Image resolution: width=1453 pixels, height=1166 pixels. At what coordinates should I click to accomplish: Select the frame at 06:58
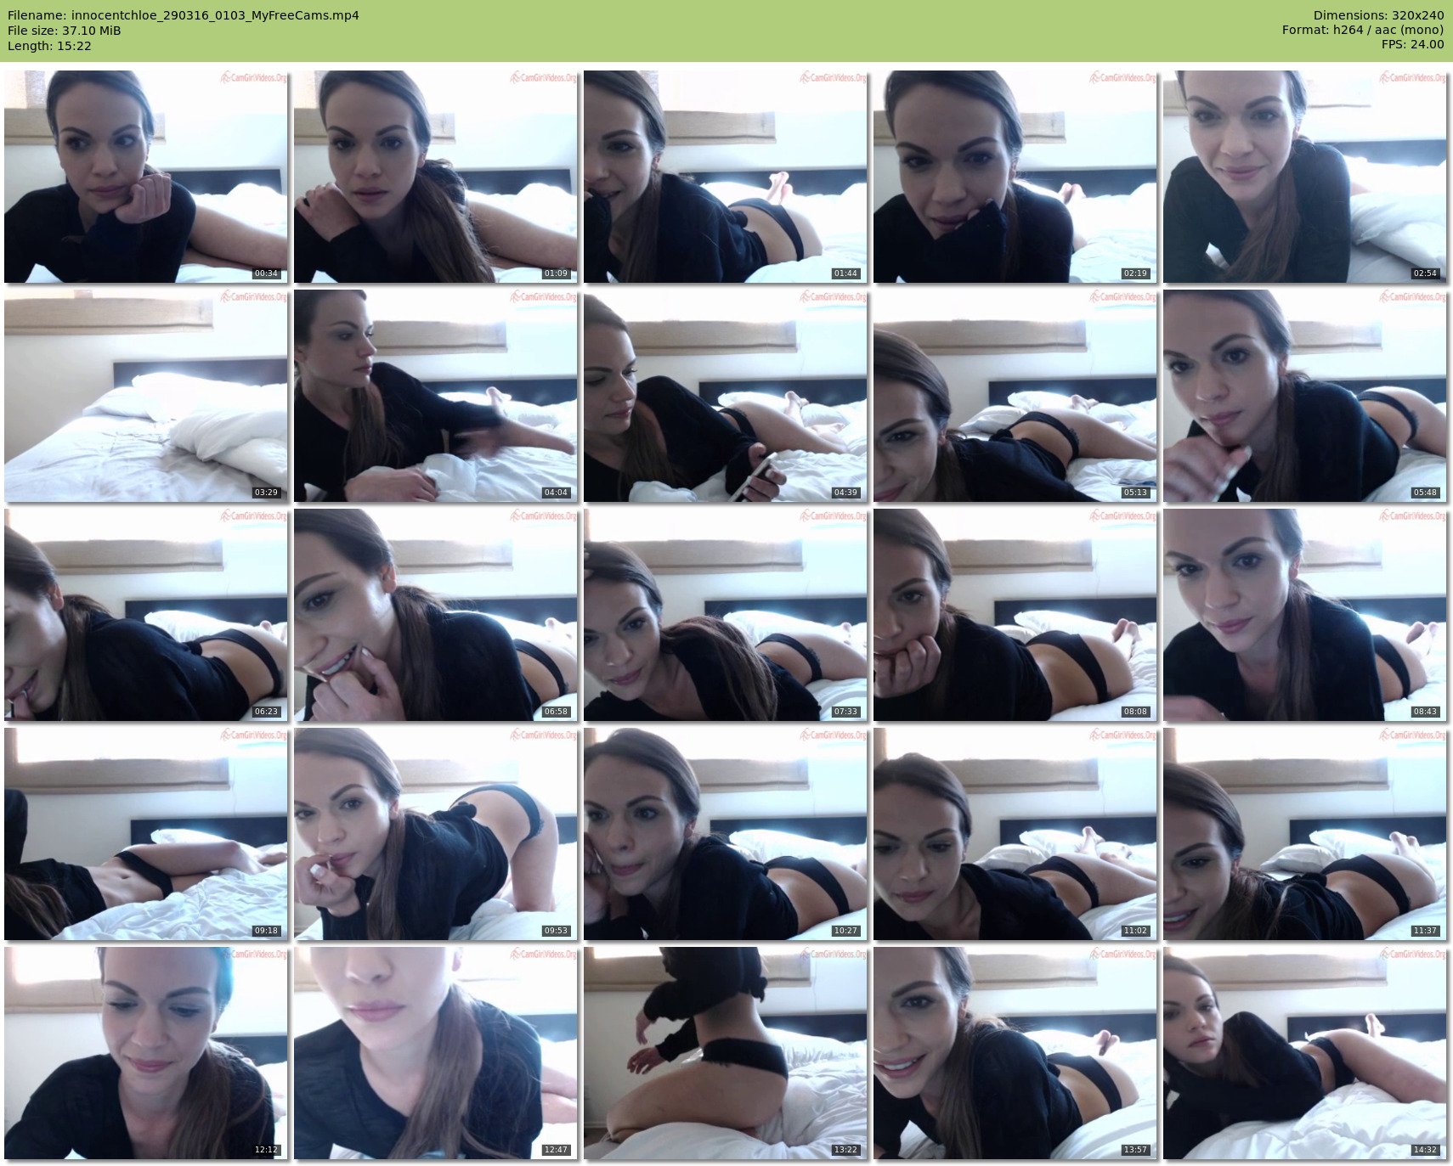click(435, 615)
